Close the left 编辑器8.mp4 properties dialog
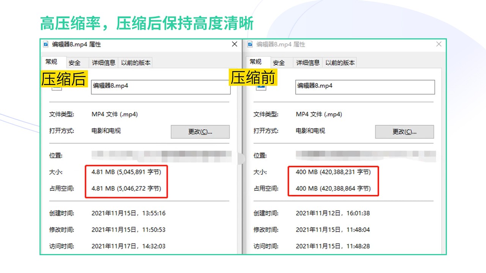The image size is (486, 273). tap(234, 44)
